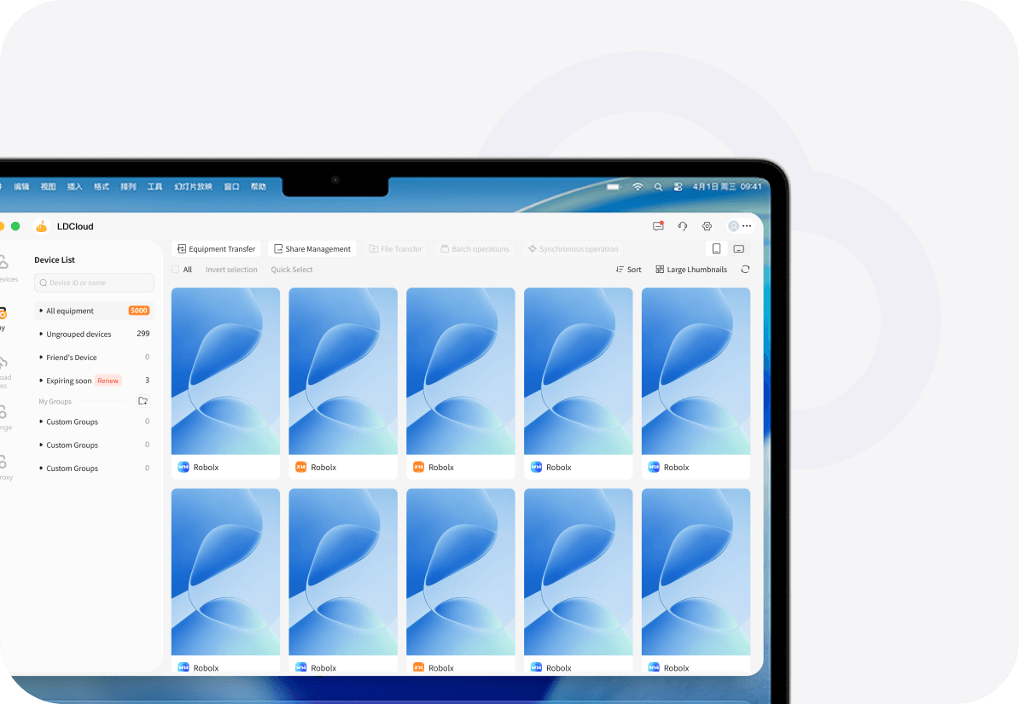Open macOS Control Center icon

(678, 187)
